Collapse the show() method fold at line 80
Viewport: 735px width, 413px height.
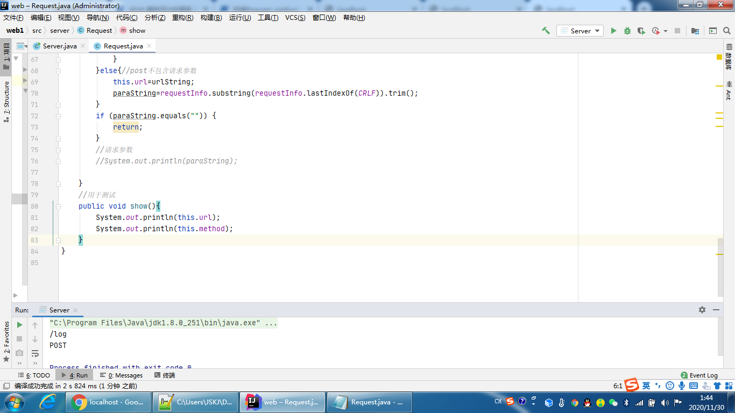tap(59, 206)
